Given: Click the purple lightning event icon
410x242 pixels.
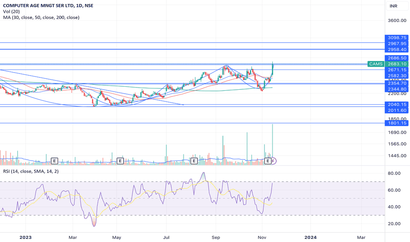Looking at the screenshot, I should tap(274, 161).
